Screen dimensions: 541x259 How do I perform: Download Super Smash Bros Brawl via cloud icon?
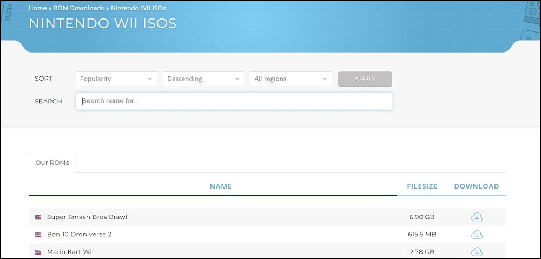(x=477, y=217)
